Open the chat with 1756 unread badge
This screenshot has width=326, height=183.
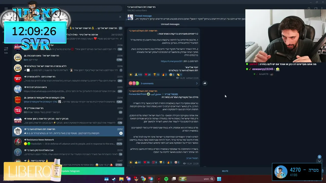(68, 58)
